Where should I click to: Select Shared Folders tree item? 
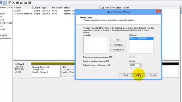tap(2, 20)
